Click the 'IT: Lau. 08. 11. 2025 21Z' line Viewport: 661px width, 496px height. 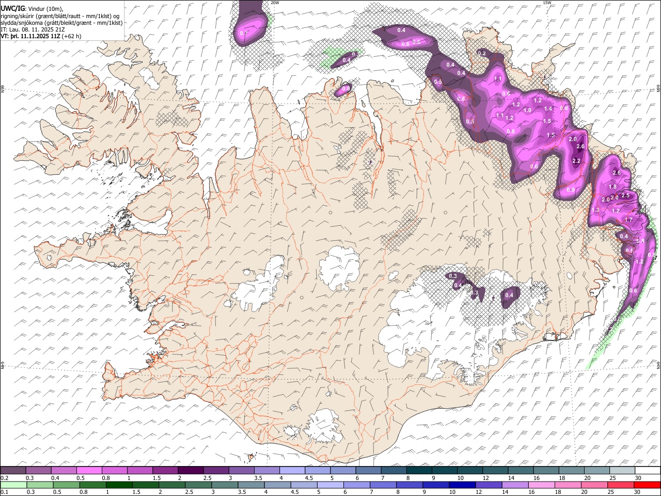pyautogui.click(x=33, y=29)
